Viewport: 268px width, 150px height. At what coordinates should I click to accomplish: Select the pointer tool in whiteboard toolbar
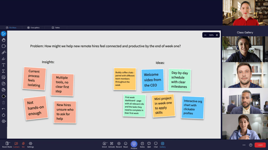[3, 34]
